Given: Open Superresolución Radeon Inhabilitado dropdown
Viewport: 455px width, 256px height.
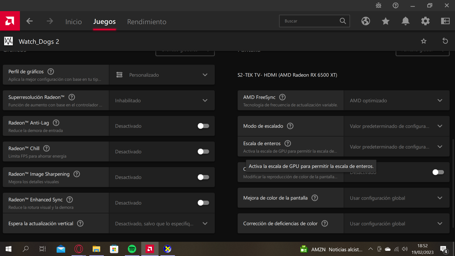Looking at the screenshot, I should (162, 100).
